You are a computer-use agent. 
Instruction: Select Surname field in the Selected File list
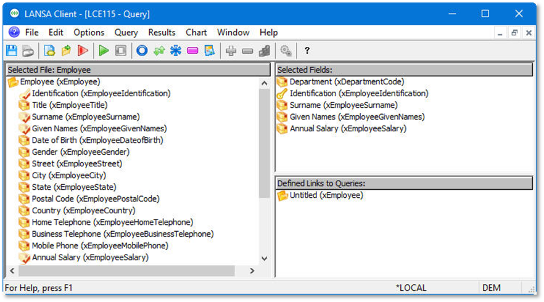[80, 117]
